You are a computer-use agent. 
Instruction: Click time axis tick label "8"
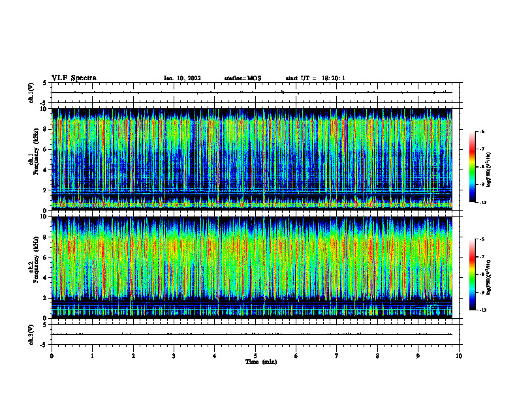(377, 356)
